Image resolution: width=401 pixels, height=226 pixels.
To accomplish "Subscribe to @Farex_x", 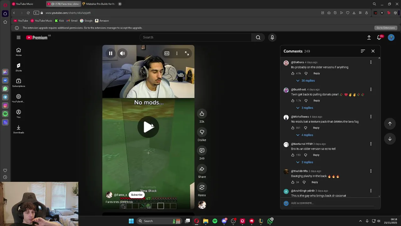I will pyautogui.click(x=137, y=195).
